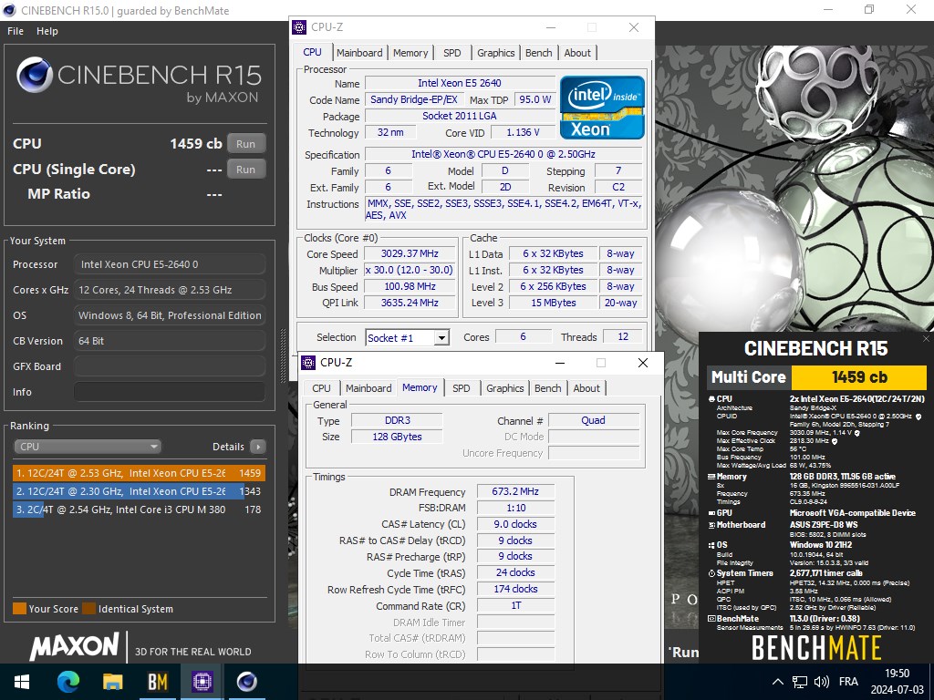The width and height of the screenshot is (934, 700).
Task: Switch to CPU-Z in the taskbar
Action: 202,682
